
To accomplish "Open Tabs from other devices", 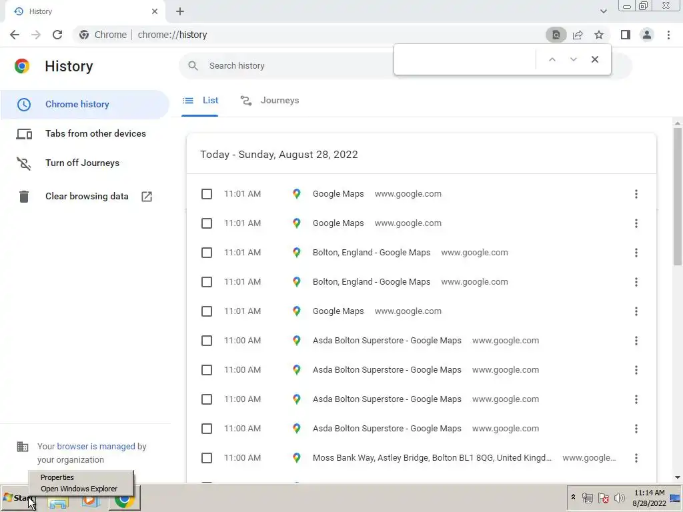I will click(x=85, y=133).
